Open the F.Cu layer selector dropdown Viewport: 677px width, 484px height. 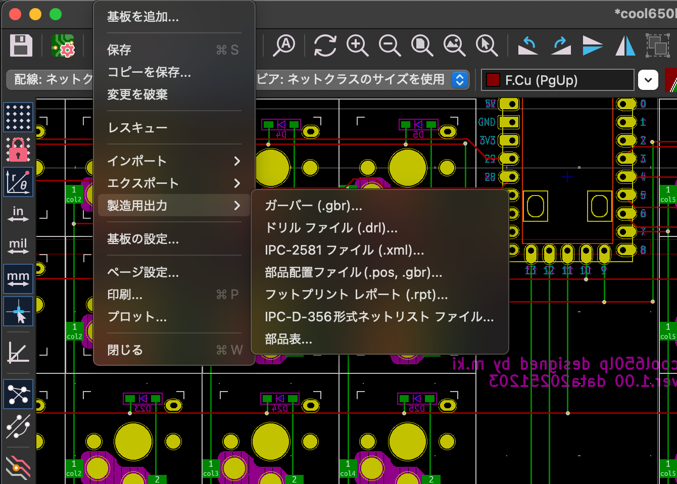click(x=648, y=80)
